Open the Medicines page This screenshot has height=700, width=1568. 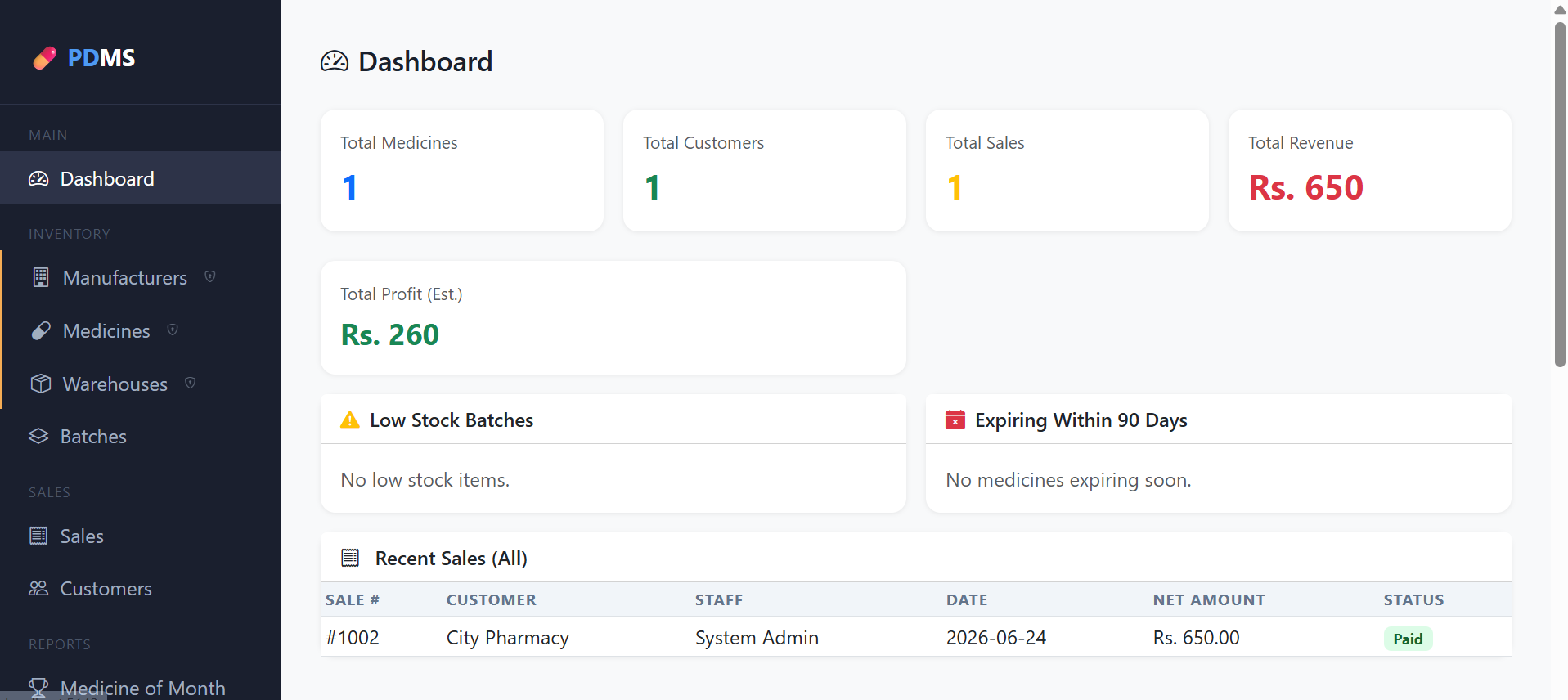[106, 331]
